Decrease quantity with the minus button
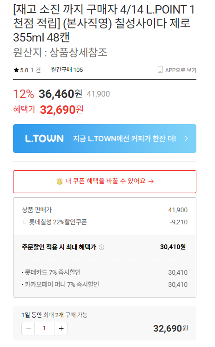This screenshot has height=347, width=215. (28, 329)
